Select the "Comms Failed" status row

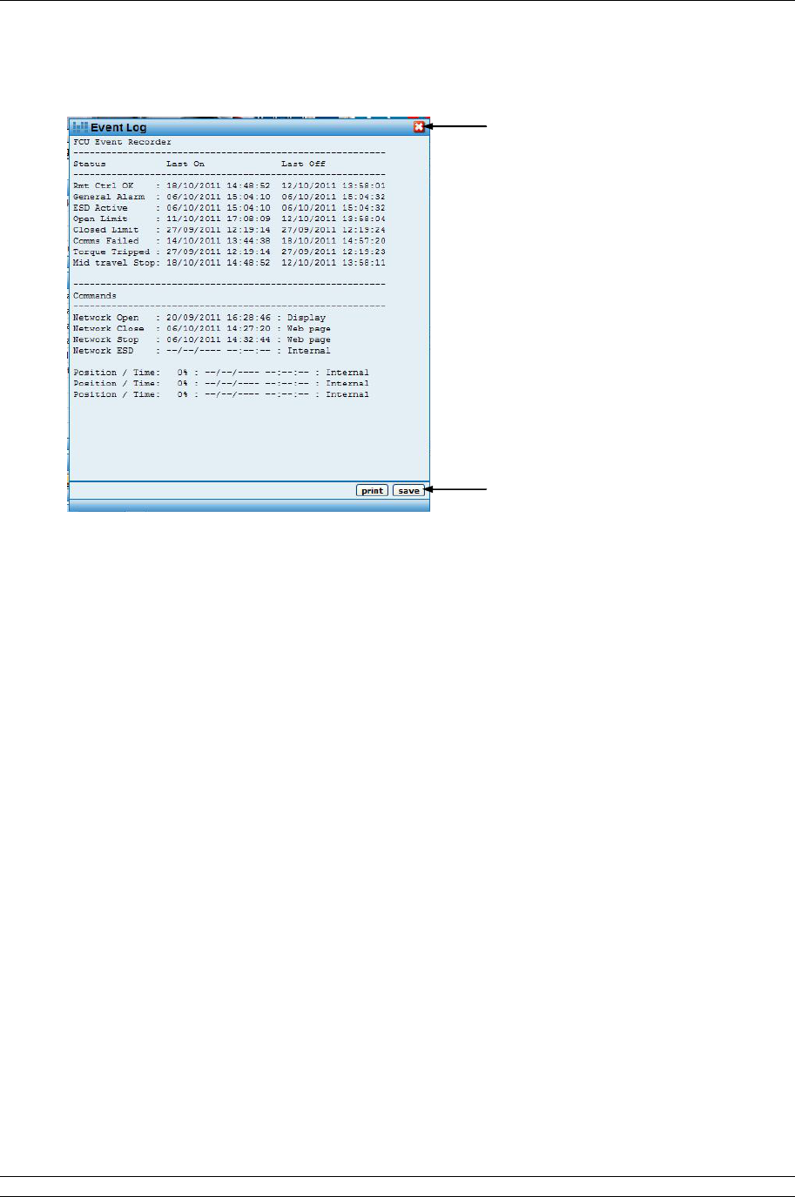click(229, 240)
